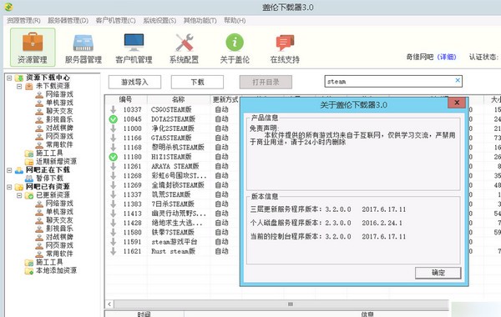The width and height of the screenshot is (501, 317).
Task: Collapse the 未下载资源 tree node
Action: [x=19, y=86]
